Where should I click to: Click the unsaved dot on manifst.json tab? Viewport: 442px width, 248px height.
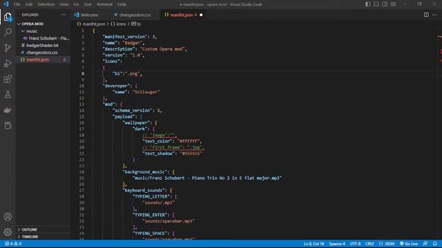201,14
